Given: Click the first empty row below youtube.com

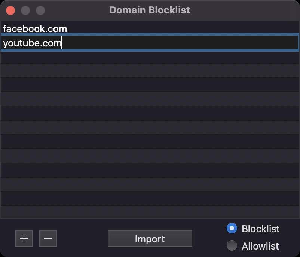Looking at the screenshot, I should 150,57.
